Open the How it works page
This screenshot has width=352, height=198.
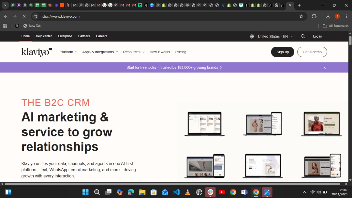tap(160, 52)
